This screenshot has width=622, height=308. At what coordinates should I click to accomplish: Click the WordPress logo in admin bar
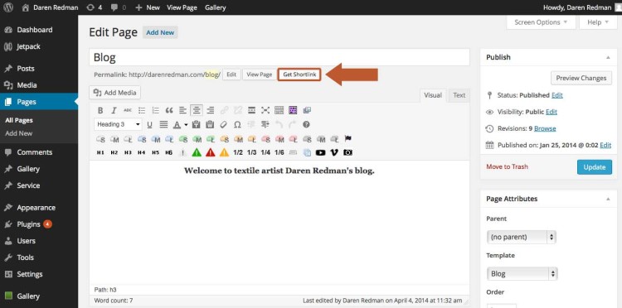pos(8,7)
